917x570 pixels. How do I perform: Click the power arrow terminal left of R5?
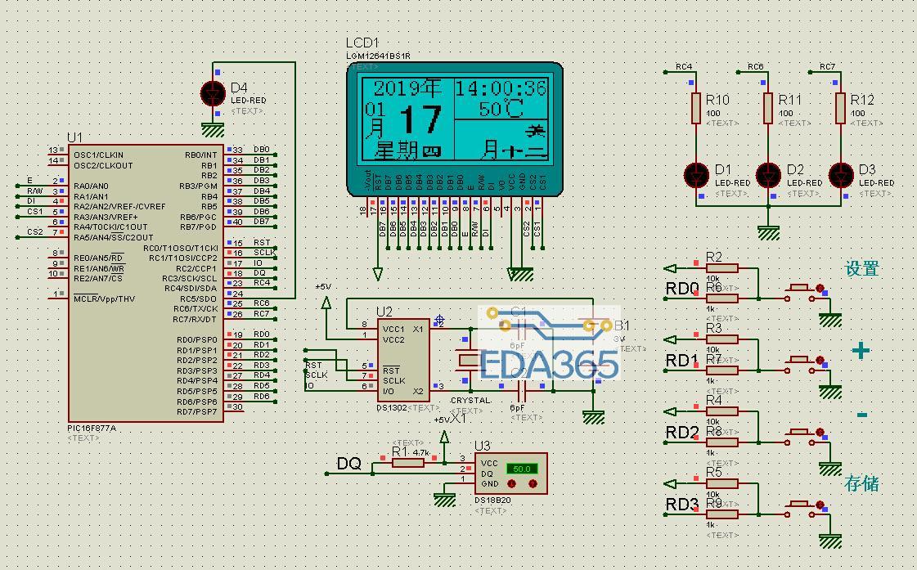point(671,484)
